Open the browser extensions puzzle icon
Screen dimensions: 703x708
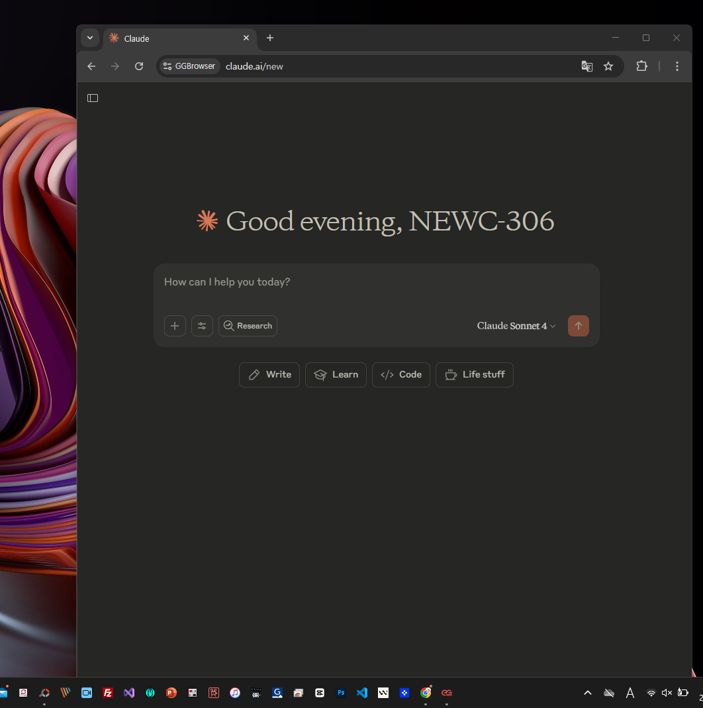pos(641,66)
